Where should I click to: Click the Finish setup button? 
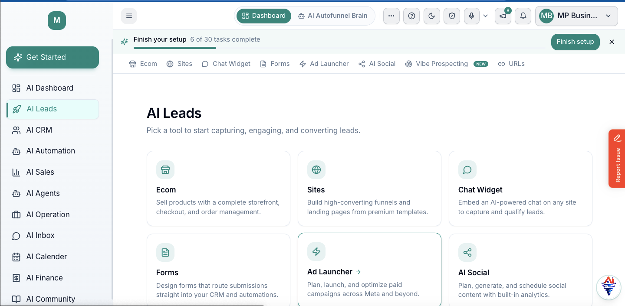click(x=575, y=42)
